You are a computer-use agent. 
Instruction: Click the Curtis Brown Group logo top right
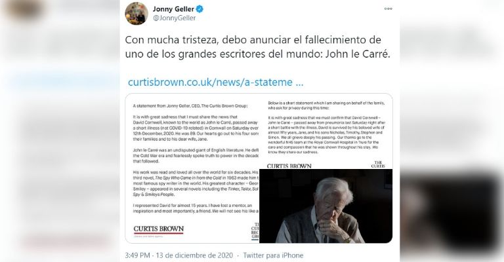378,164
